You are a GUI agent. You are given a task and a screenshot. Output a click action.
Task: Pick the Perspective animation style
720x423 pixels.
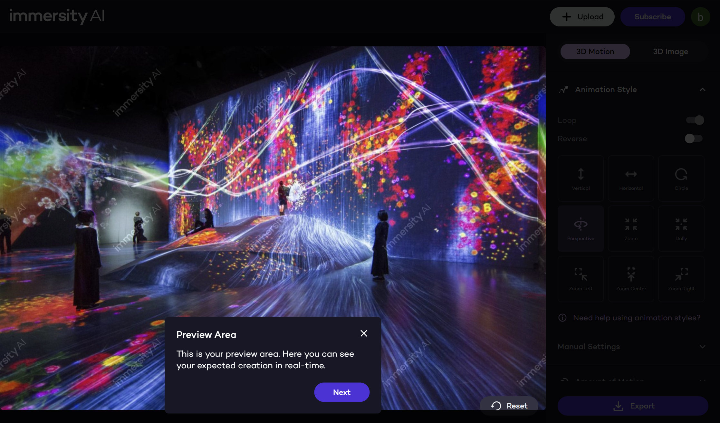coord(581,229)
